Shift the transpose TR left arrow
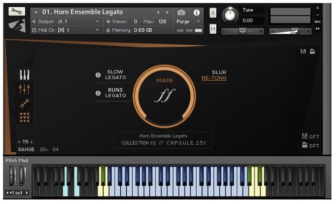Screen dimensions: 336x204 coord(19,142)
